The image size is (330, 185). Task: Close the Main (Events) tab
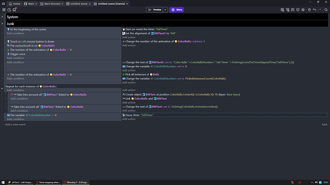pyautogui.click(x=62, y=4)
